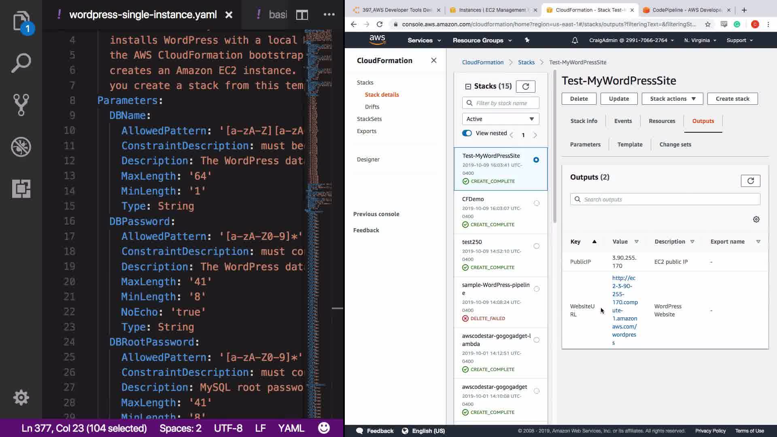This screenshot has height=437, width=777.
Task: Refresh the Outputs table
Action: (750, 181)
